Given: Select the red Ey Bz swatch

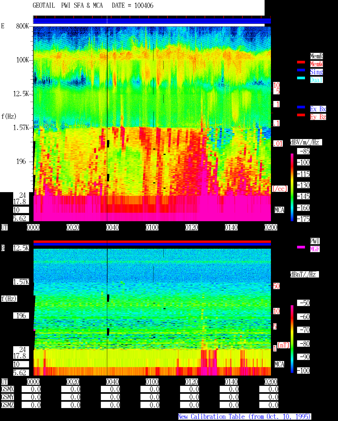Looking at the screenshot, I should tap(301, 115).
